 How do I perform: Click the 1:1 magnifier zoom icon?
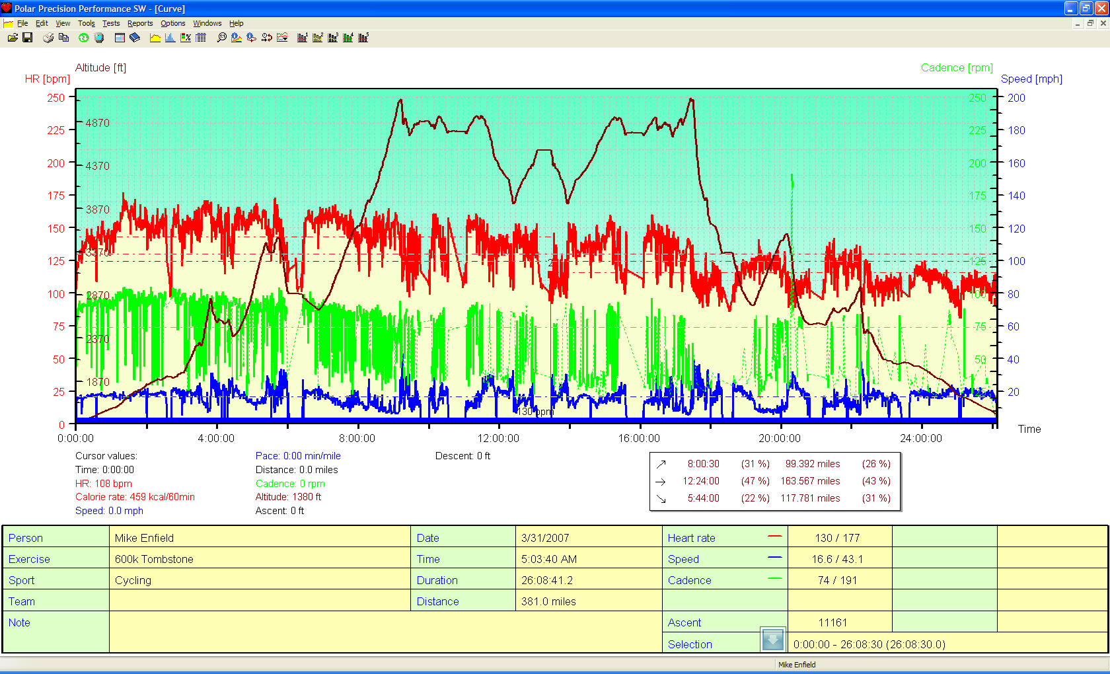[221, 38]
